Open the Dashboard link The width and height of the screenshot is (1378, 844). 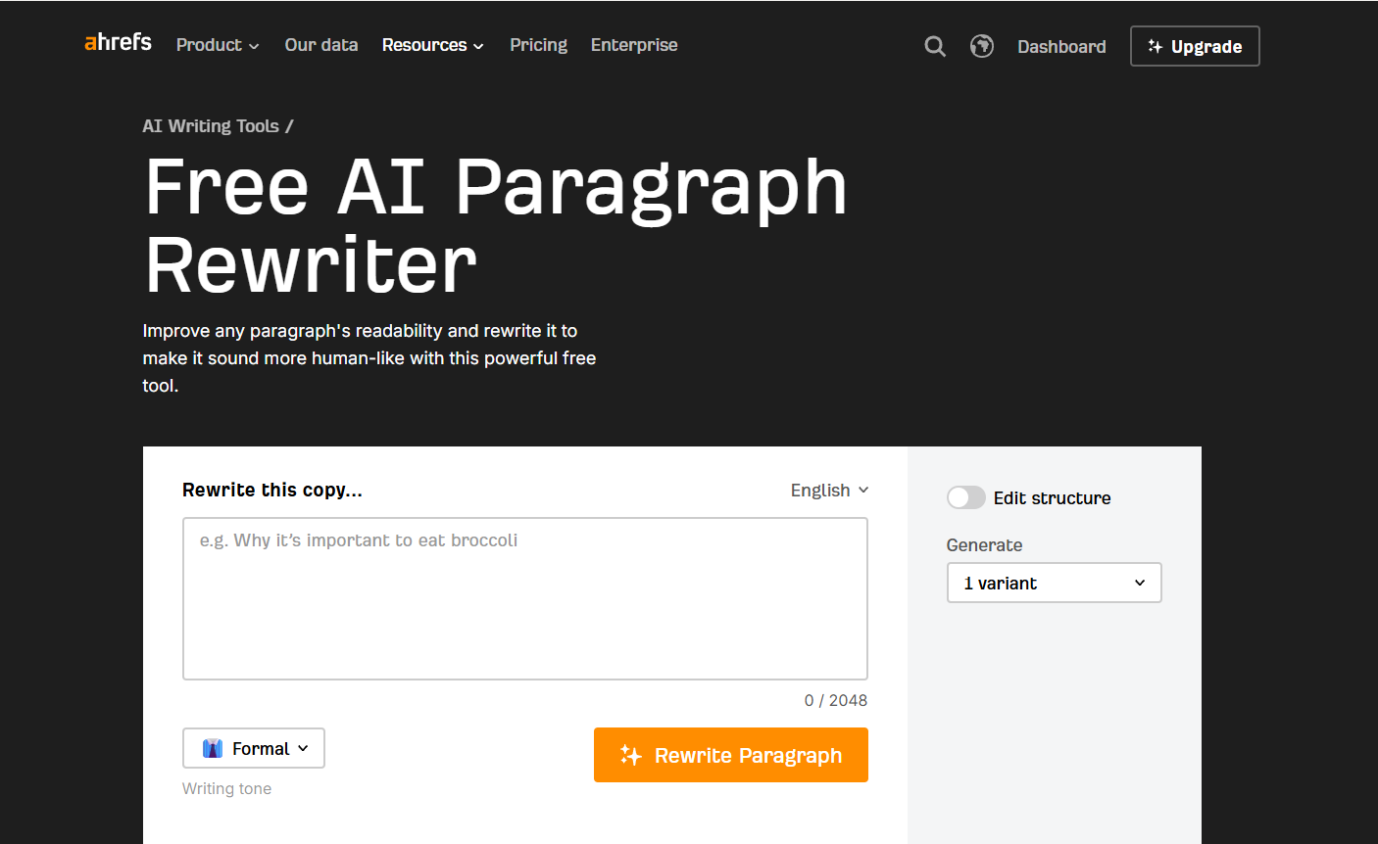click(x=1061, y=46)
